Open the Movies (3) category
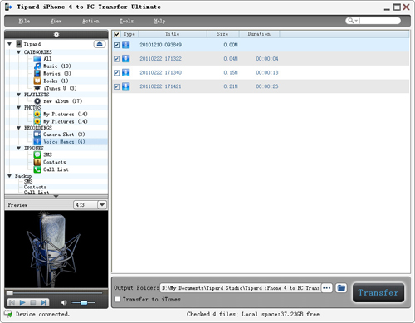The width and height of the screenshot is (415, 323). tap(57, 73)
